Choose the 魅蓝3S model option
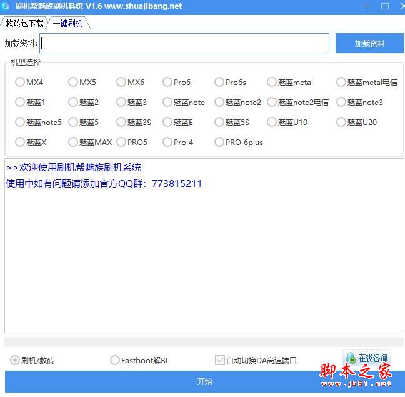This screenshot has width=405, height=397. pyautogui.click(x=121, y=122)
